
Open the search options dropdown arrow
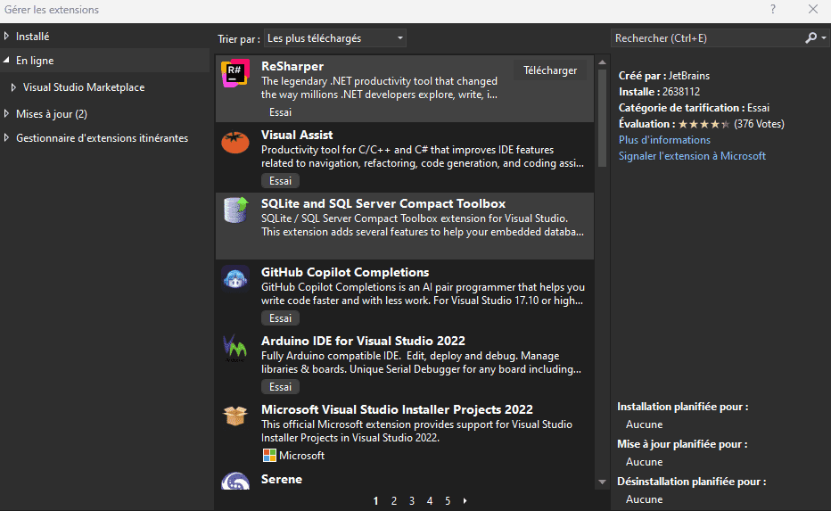click(824, 38)
